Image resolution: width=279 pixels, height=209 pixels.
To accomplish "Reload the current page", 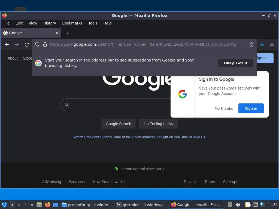I will pos(27,44).
